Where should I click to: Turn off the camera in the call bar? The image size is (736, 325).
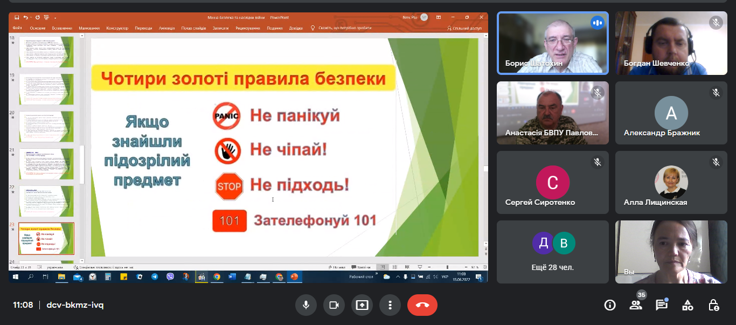[x=334, y=305]
